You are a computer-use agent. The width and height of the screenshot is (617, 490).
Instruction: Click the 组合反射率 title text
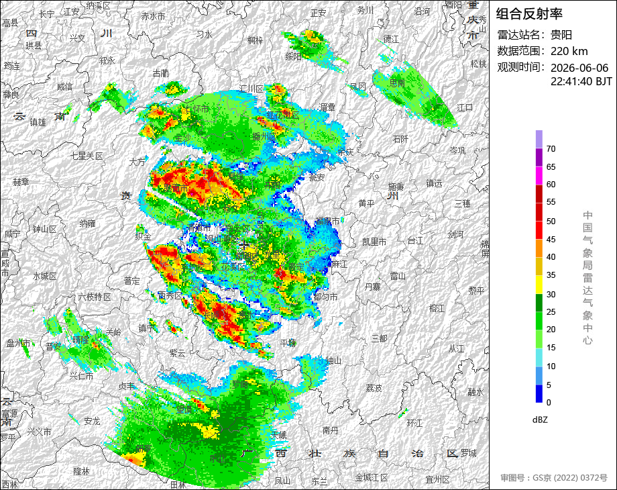click(529, 14)
